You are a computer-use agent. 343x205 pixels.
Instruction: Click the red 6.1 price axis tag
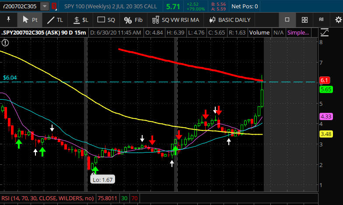click(x=324, y=80)
